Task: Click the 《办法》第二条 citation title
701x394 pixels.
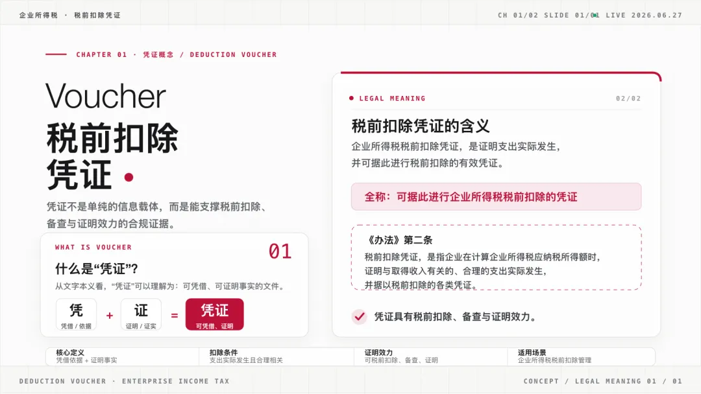Action: coord(399,240)
